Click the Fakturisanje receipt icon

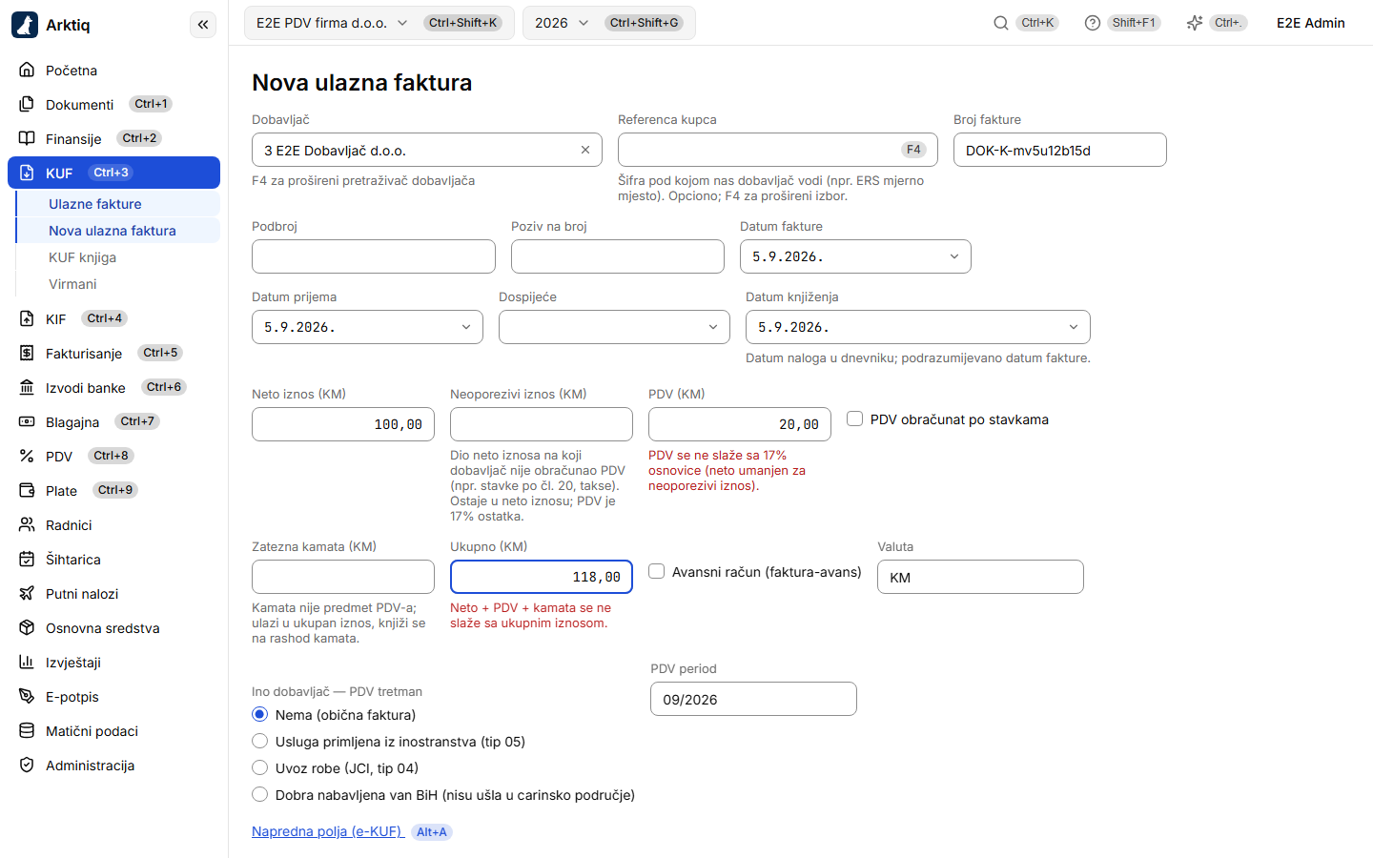[x=27, y=353]
